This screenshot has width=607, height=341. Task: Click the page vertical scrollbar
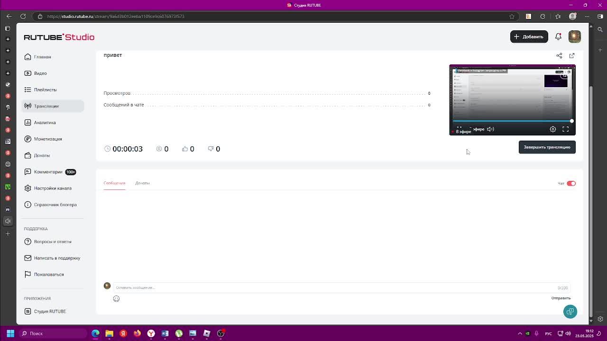tap(590, 202)
